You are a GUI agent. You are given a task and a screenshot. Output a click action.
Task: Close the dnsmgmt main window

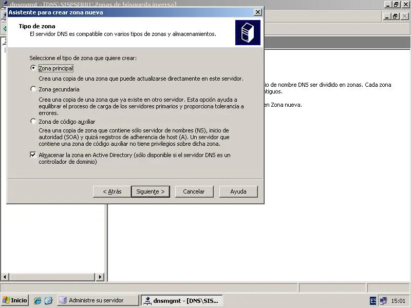(x=405, y=4)
